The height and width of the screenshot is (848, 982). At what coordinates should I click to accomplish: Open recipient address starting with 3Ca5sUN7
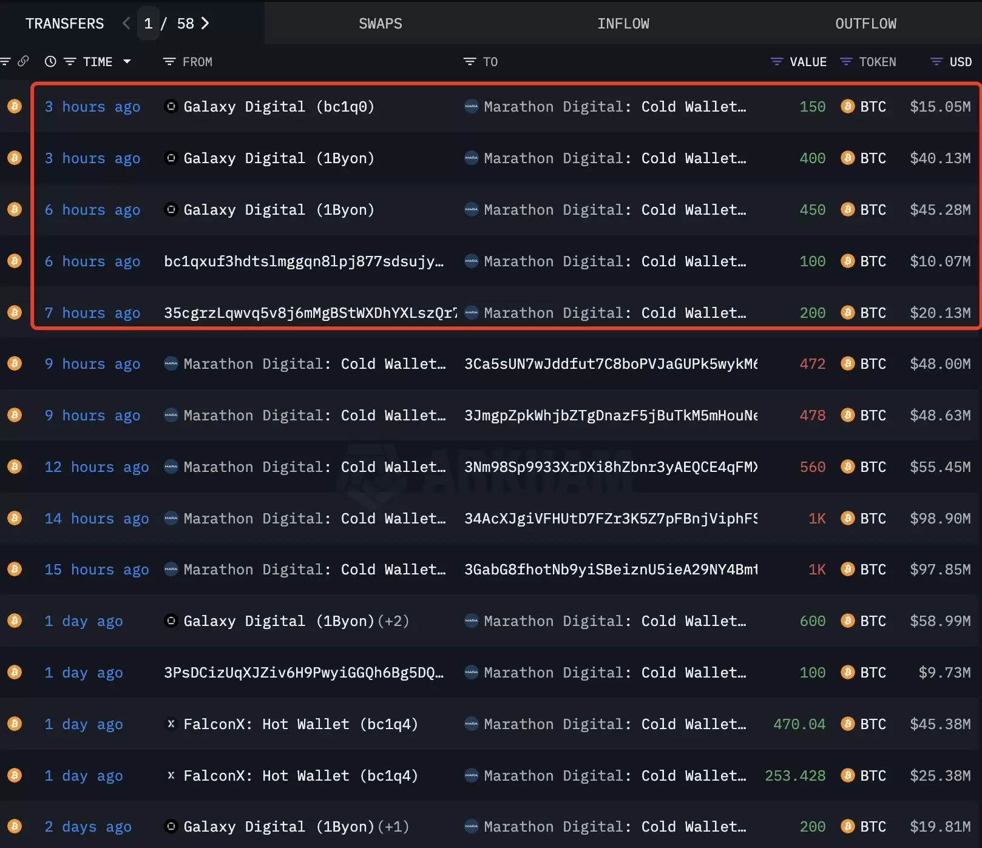(x=610, y=364)
